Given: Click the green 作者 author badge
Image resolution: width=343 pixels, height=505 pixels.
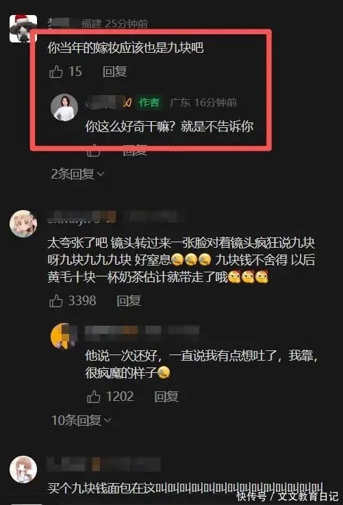Looking at the screenshot, I should click(x=149, y=103).
